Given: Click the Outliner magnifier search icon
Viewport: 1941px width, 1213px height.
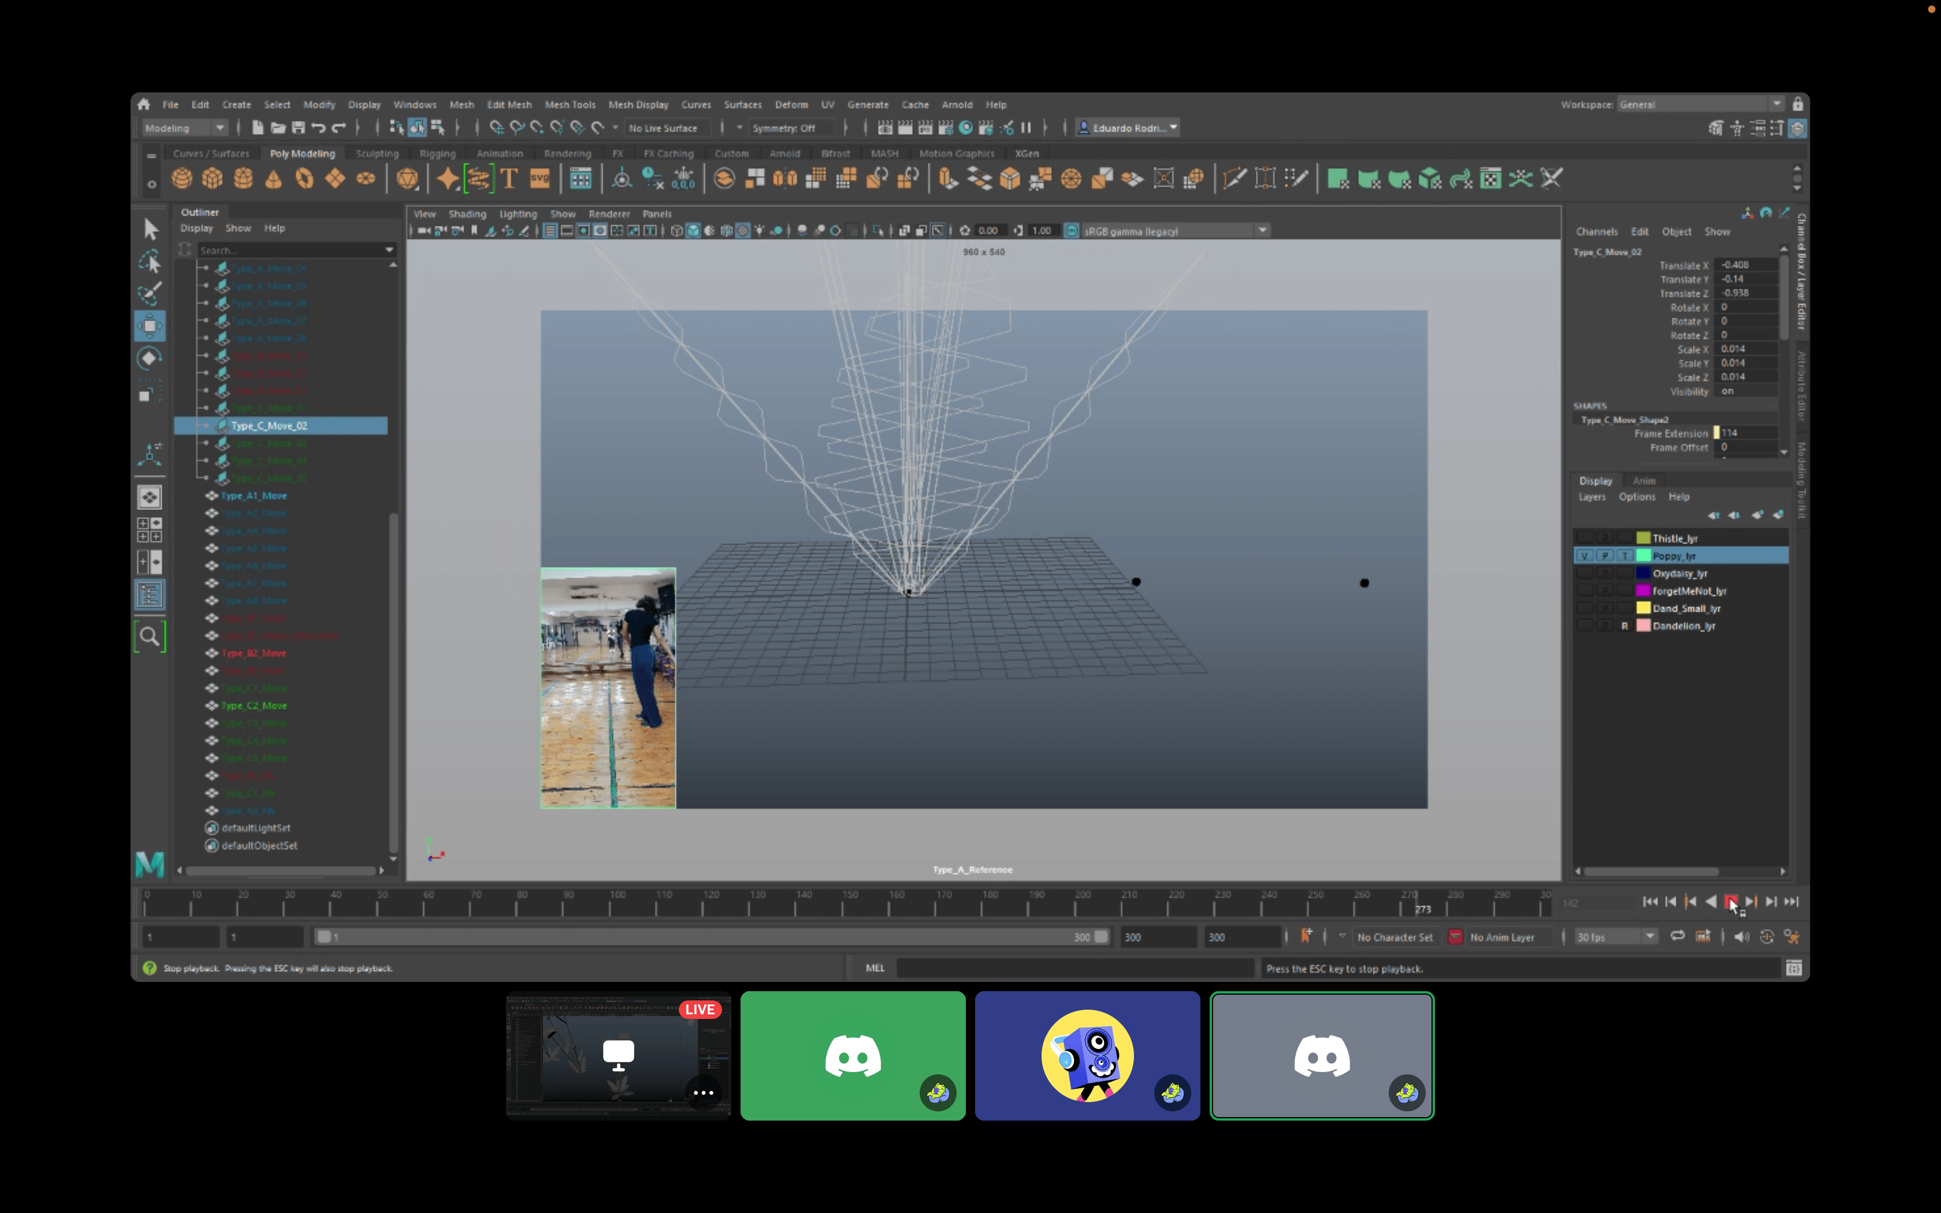Looking at the screenshot, I should 149,637.
